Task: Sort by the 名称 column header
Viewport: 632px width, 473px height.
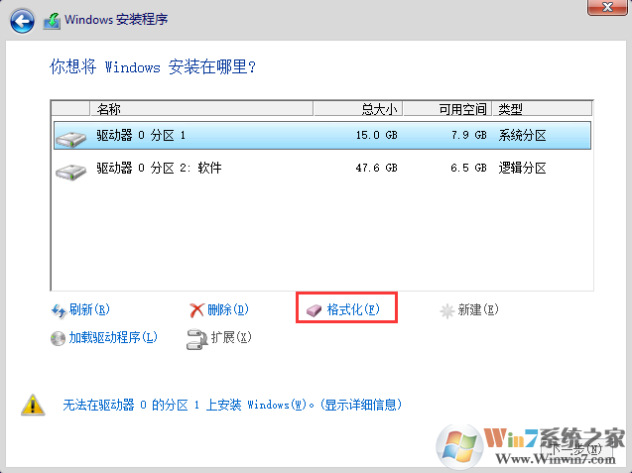Action: pyautogui.click(x=198, y=109)
